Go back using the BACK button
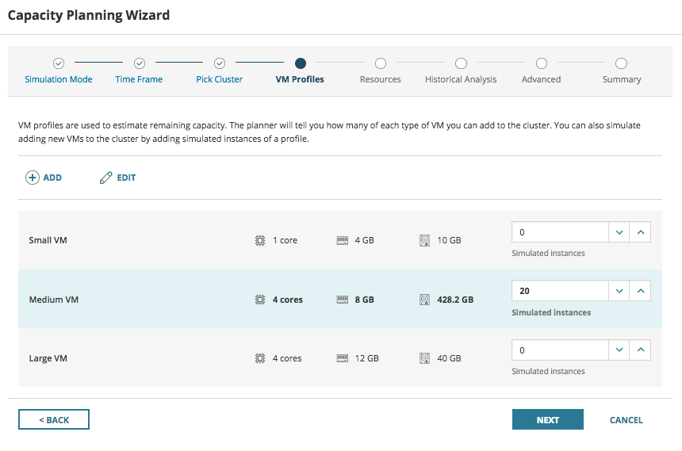The width and height of the screenshot is (682, 451). tap(54, 420)
